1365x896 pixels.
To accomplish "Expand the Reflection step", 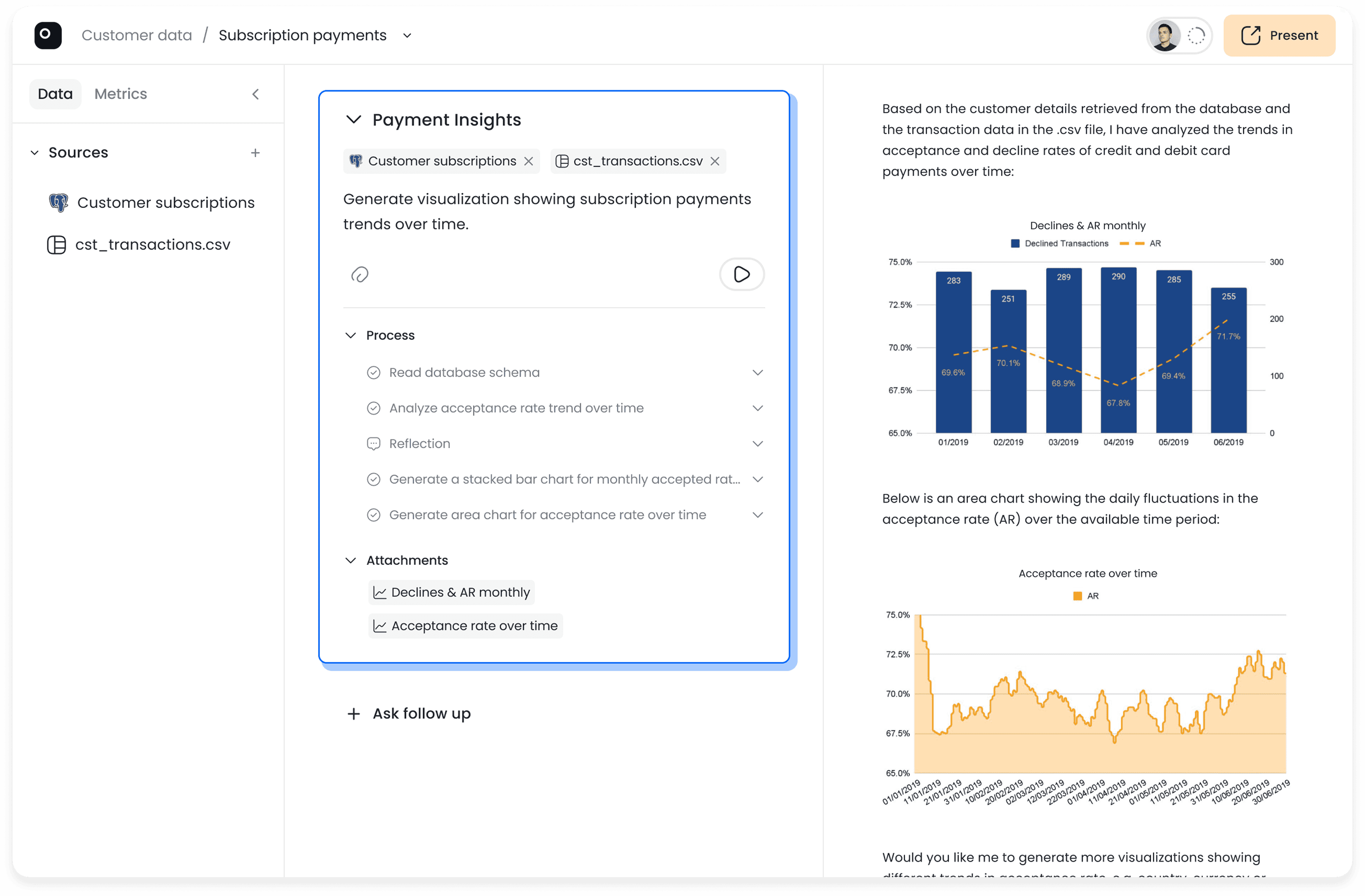I will click(x=757, y=444).
